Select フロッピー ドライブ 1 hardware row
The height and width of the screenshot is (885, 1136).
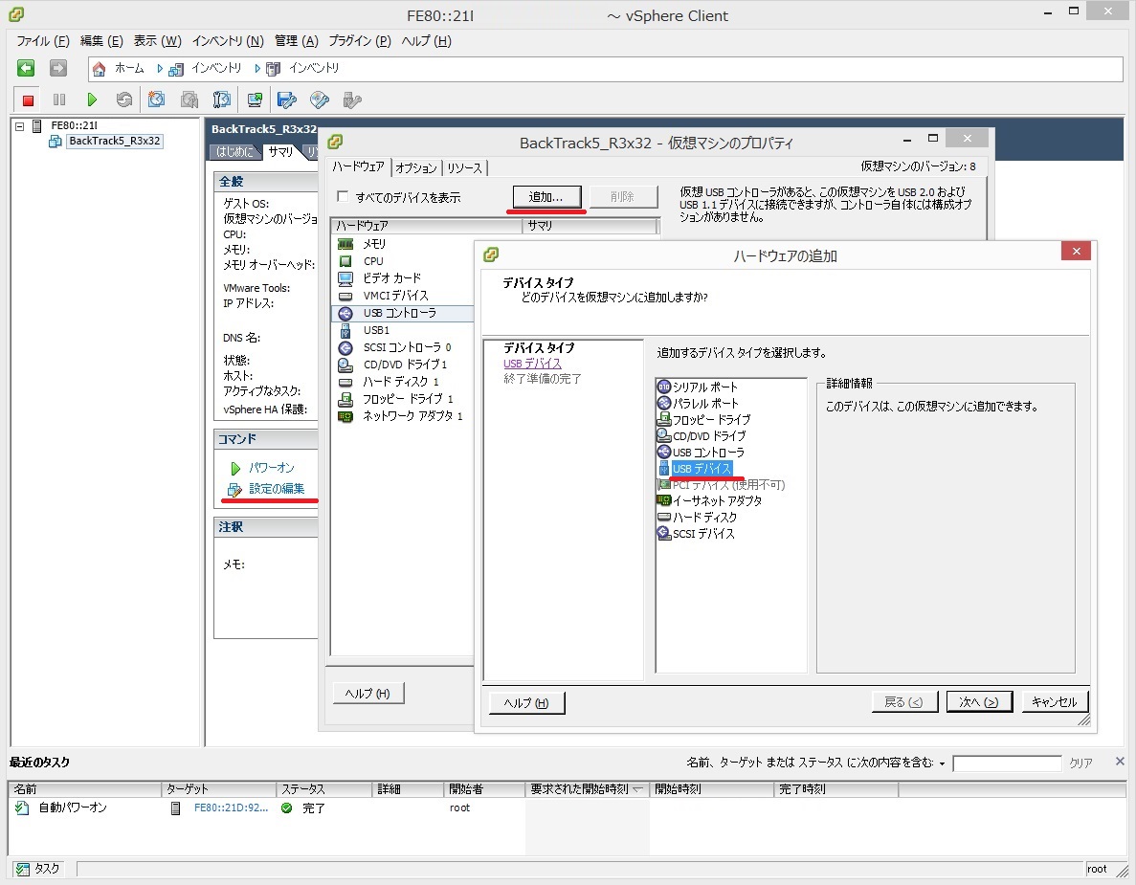(x=403, y=399)
